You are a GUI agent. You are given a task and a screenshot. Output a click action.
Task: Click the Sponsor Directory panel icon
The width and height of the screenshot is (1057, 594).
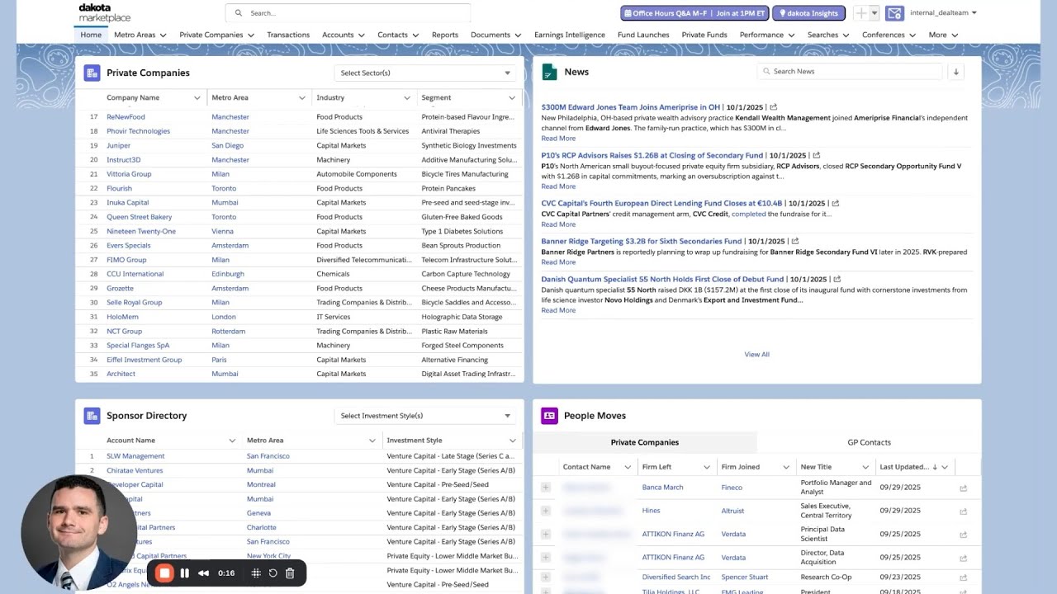[92, 416]
